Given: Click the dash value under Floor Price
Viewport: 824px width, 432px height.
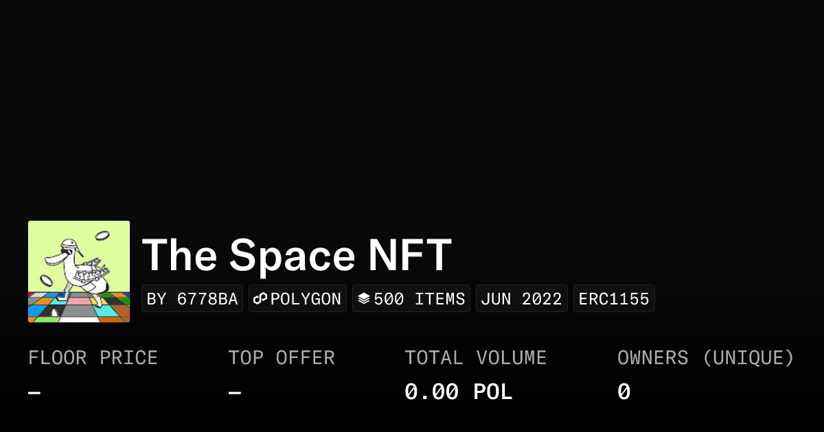Looking at the screenshot, I should (34, 393).
